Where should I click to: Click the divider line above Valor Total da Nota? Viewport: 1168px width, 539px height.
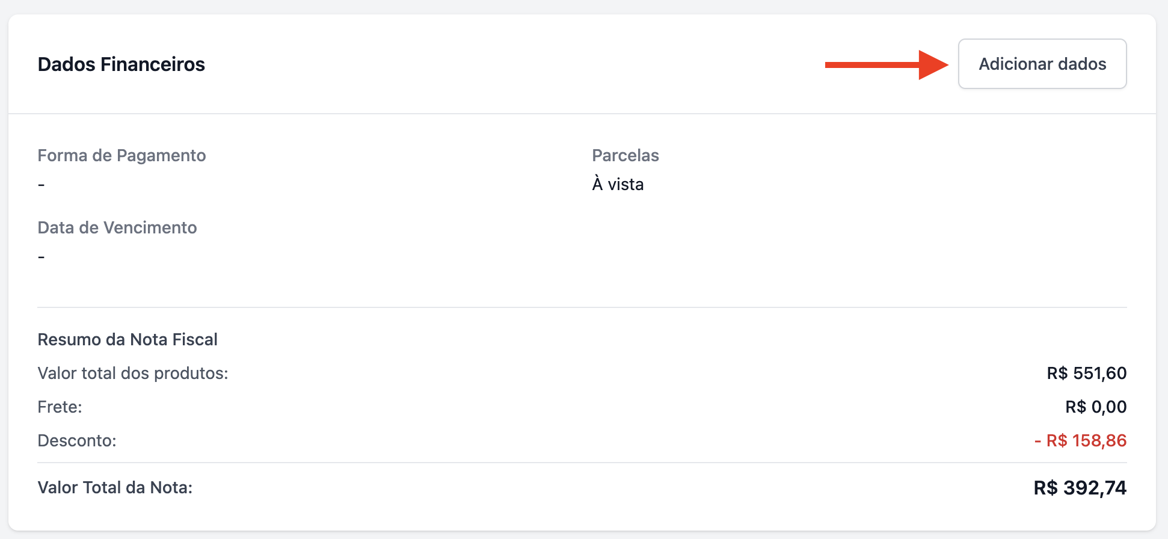coord(582,463)
